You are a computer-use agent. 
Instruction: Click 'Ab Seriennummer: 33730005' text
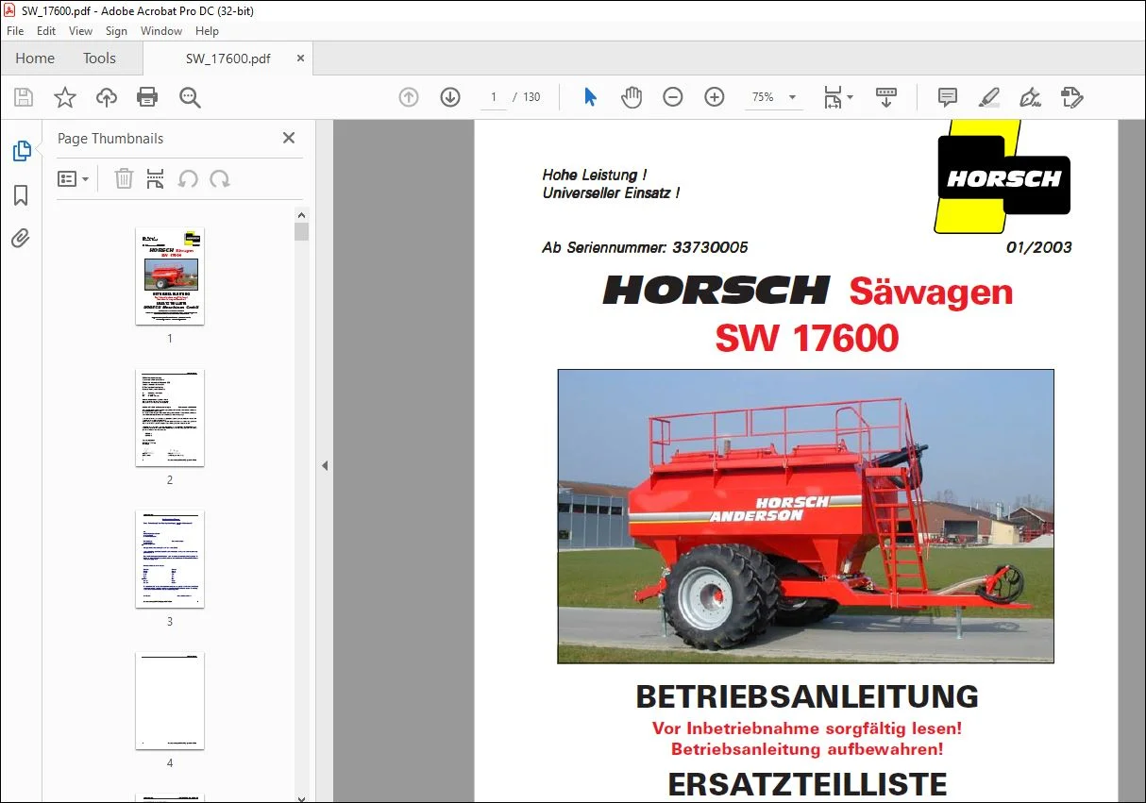[645, 247]
